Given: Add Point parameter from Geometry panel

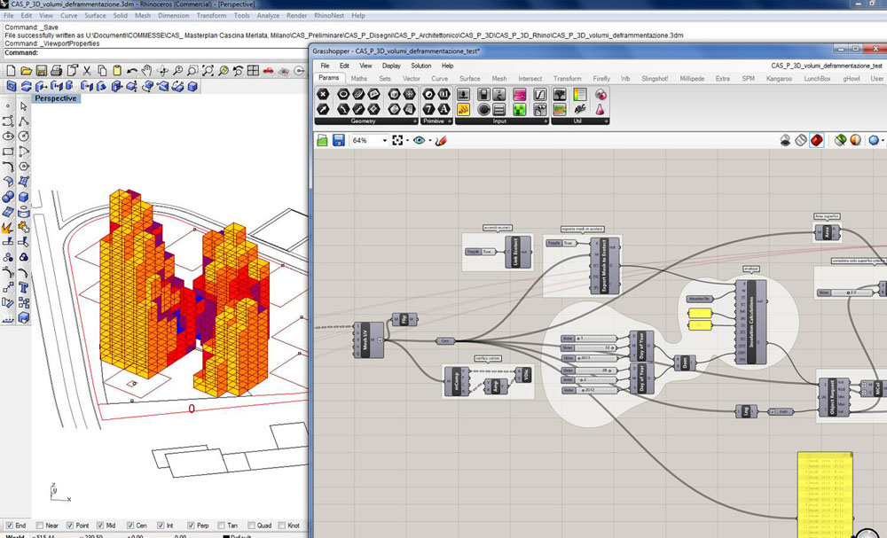Looking at the screenshot, I should tap(323, 94).
